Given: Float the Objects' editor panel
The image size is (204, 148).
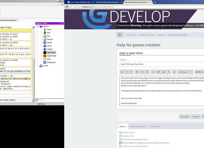Looking at the screenshot, I should pyautogui.click(x=61, y=23).
